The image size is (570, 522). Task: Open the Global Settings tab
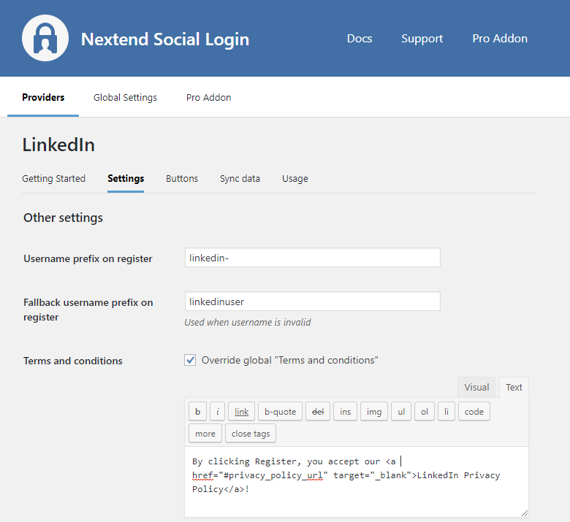[x=125, y=97]
